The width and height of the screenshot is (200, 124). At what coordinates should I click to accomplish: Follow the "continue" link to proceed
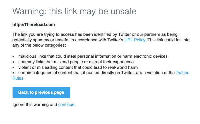(x=66, y=105)
